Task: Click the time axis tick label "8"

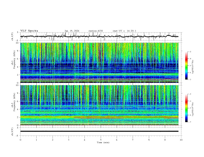Action: pyautogui.click(x=149, y=140)
